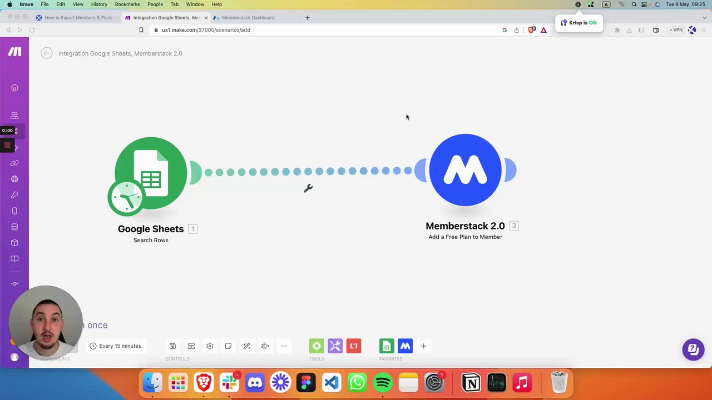Click the Memberstack module number 3 badge
The width and height of the screenshot is (712, 400).
514,226
